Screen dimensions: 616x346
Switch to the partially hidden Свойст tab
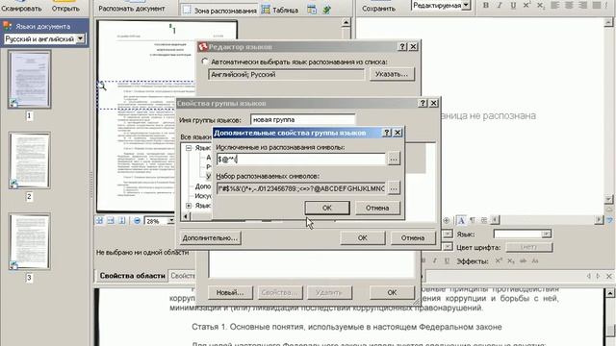[182, 276]
